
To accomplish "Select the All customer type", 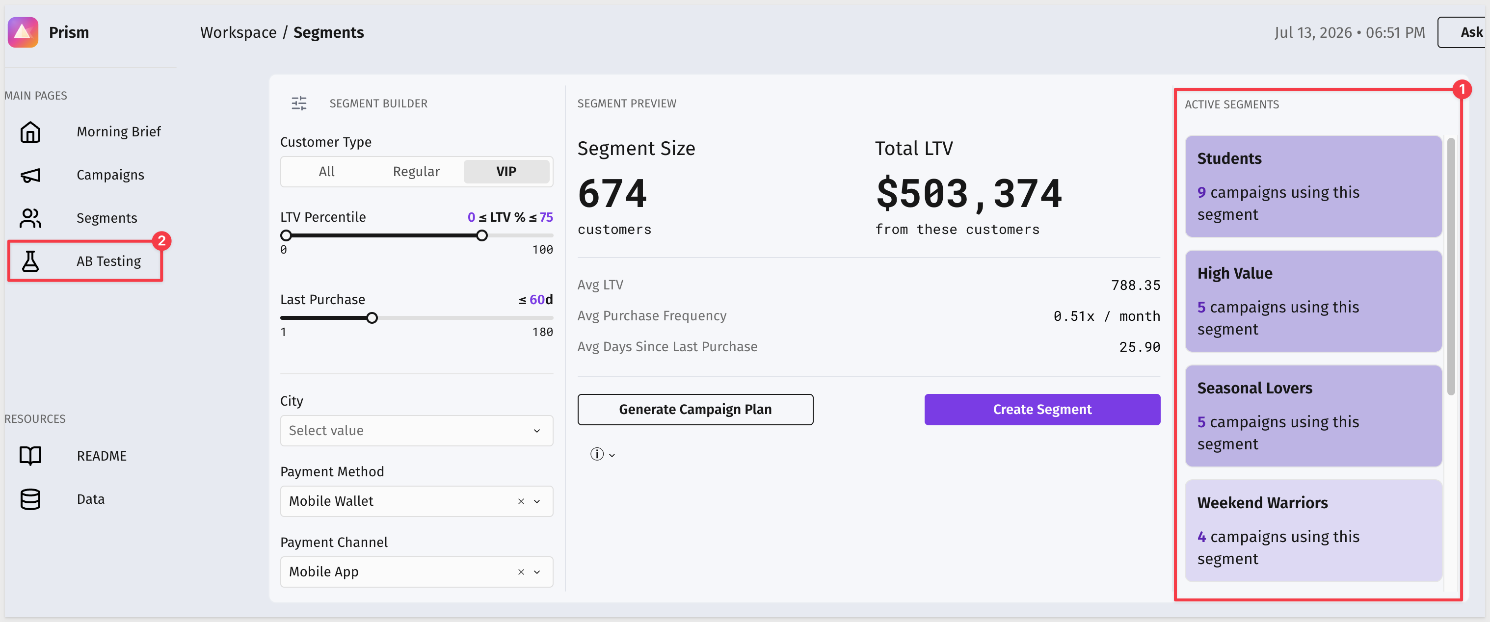I will 327,172.
